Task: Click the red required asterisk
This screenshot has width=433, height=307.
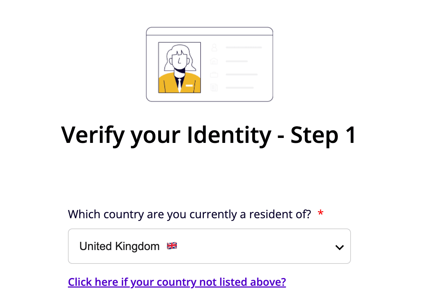Action: click(321, 214)
